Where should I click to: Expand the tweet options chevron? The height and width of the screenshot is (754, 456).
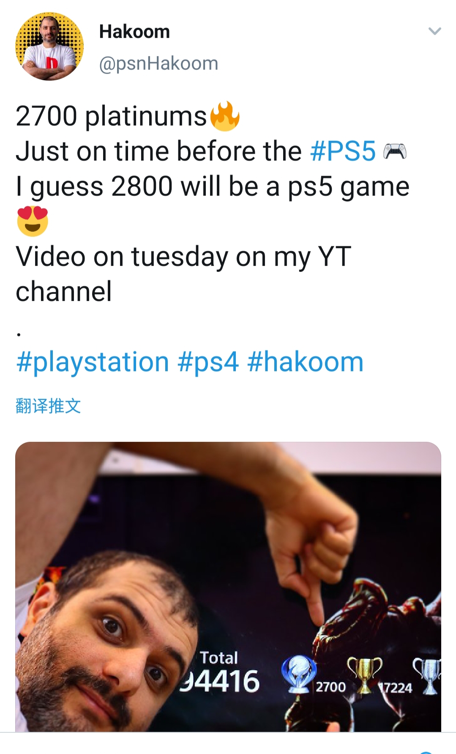tap(434, 31)
